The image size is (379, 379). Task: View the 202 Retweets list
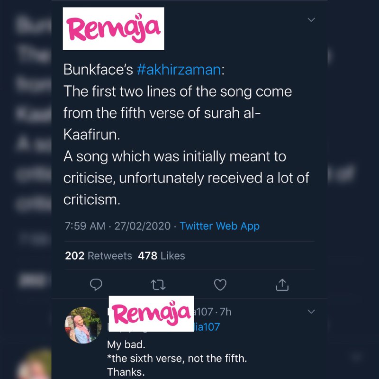tap(99, 256)
